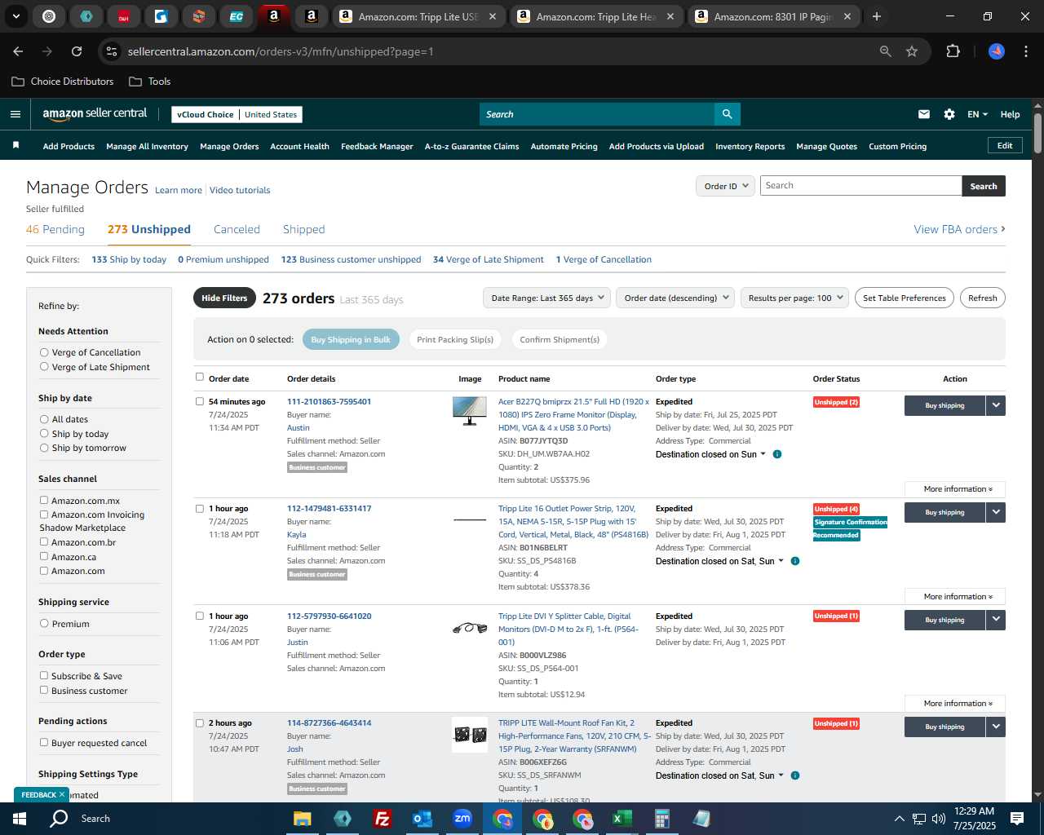The image size is (1044, 835).
Task: Select Verge of Cancellation radio filter
Action: pyautogui.click(x=44, y=352)
